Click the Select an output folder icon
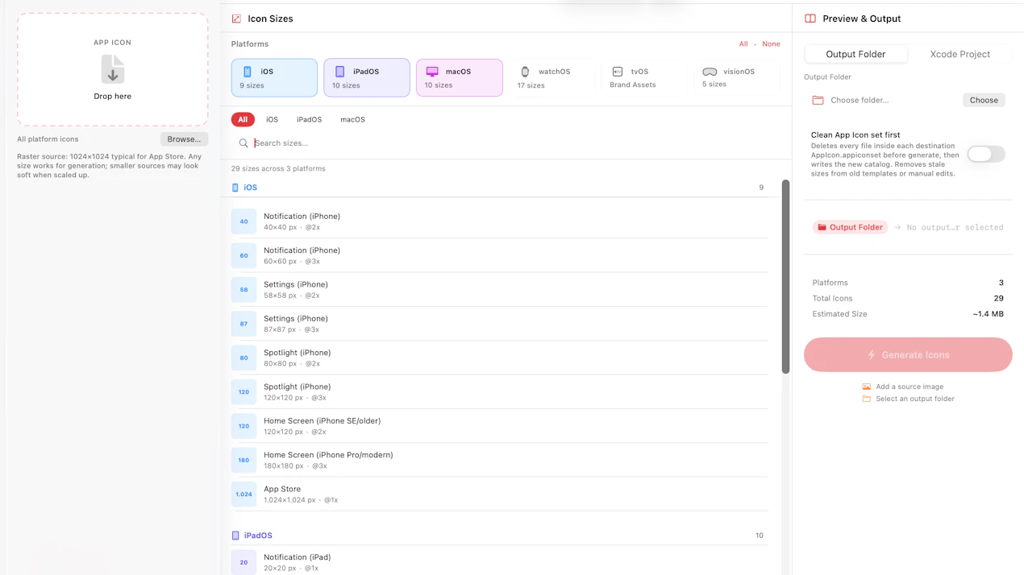Image resolution: width=1024 pixels, height=575 pixels. pos(867,399)
